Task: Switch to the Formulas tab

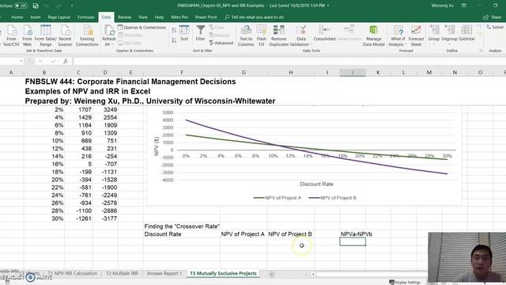Action: (x=86, y=17)
